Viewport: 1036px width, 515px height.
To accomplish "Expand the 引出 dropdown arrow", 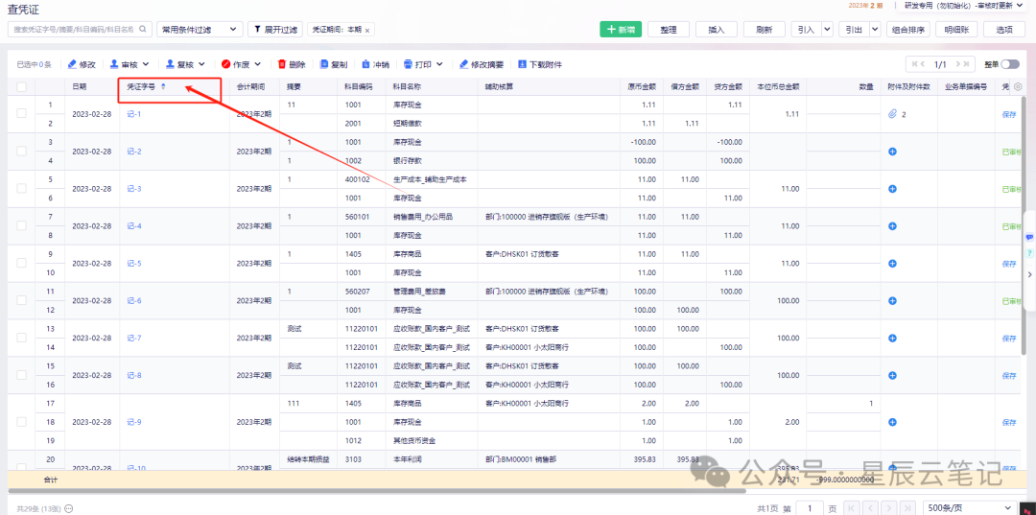I will [875, 29].
